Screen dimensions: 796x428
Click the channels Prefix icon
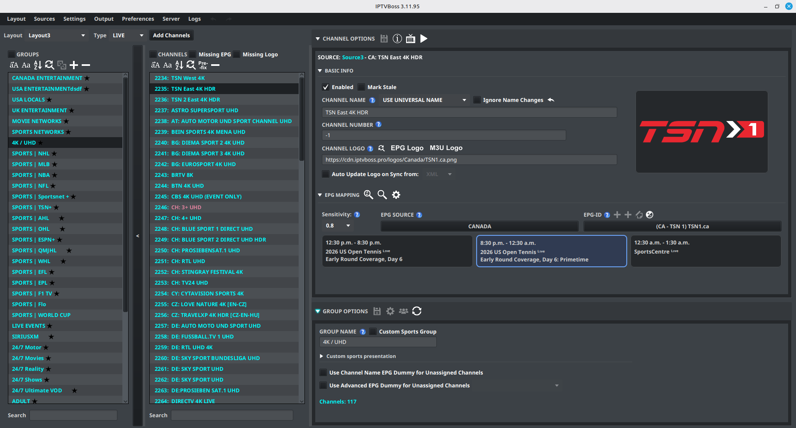(x=203, y=65)
